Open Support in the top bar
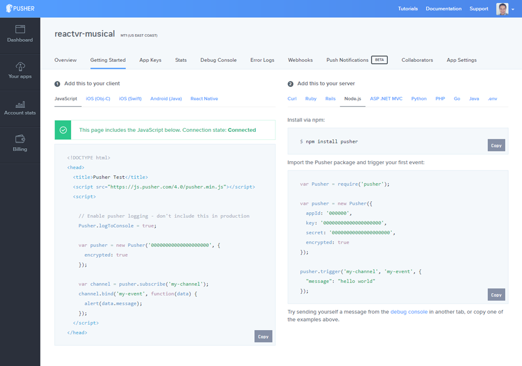The width and height of the screenshot is (522, 366). pyautogui.click(x=479, y=9)
